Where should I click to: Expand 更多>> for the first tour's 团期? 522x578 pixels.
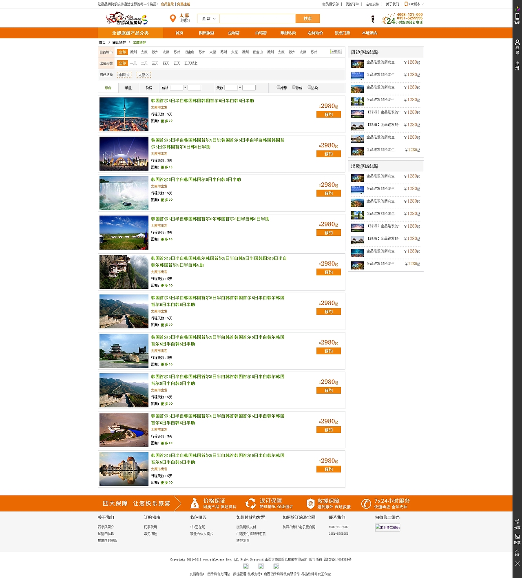(166, 121)
